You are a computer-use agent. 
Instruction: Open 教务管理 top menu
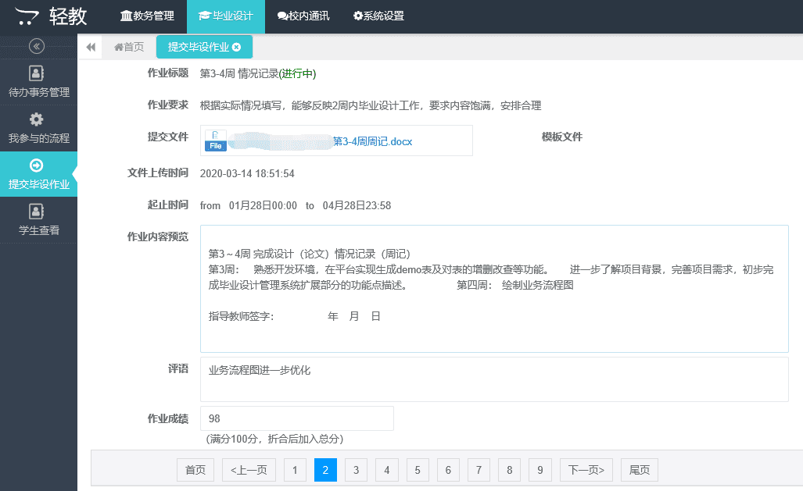coord(147,16)
